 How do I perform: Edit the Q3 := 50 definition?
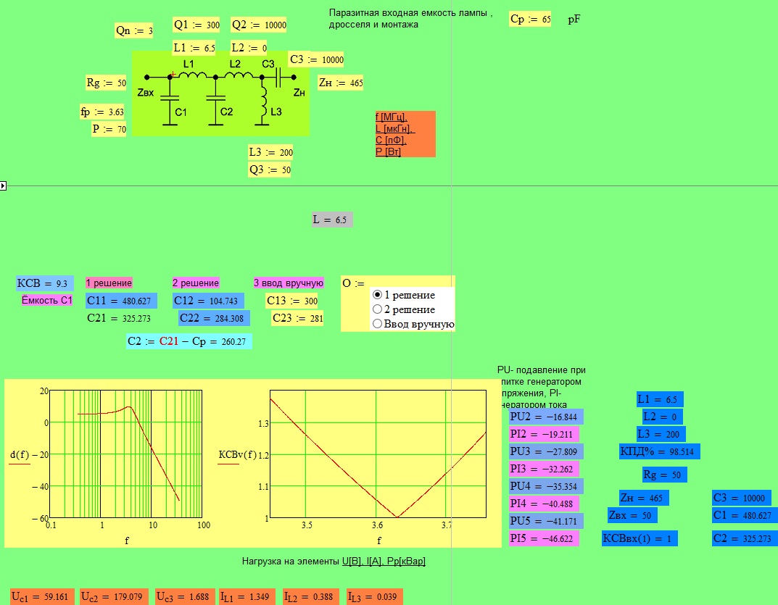[x=270, y=170]
